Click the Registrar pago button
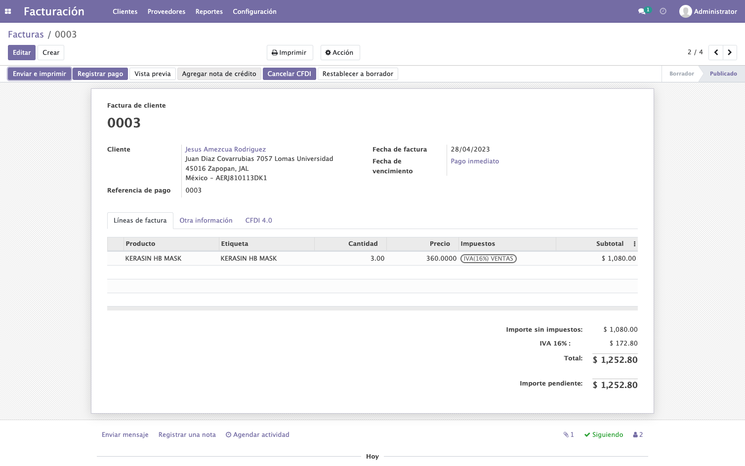This screenshot has height=466, width=745. click(x=100, y=74)
